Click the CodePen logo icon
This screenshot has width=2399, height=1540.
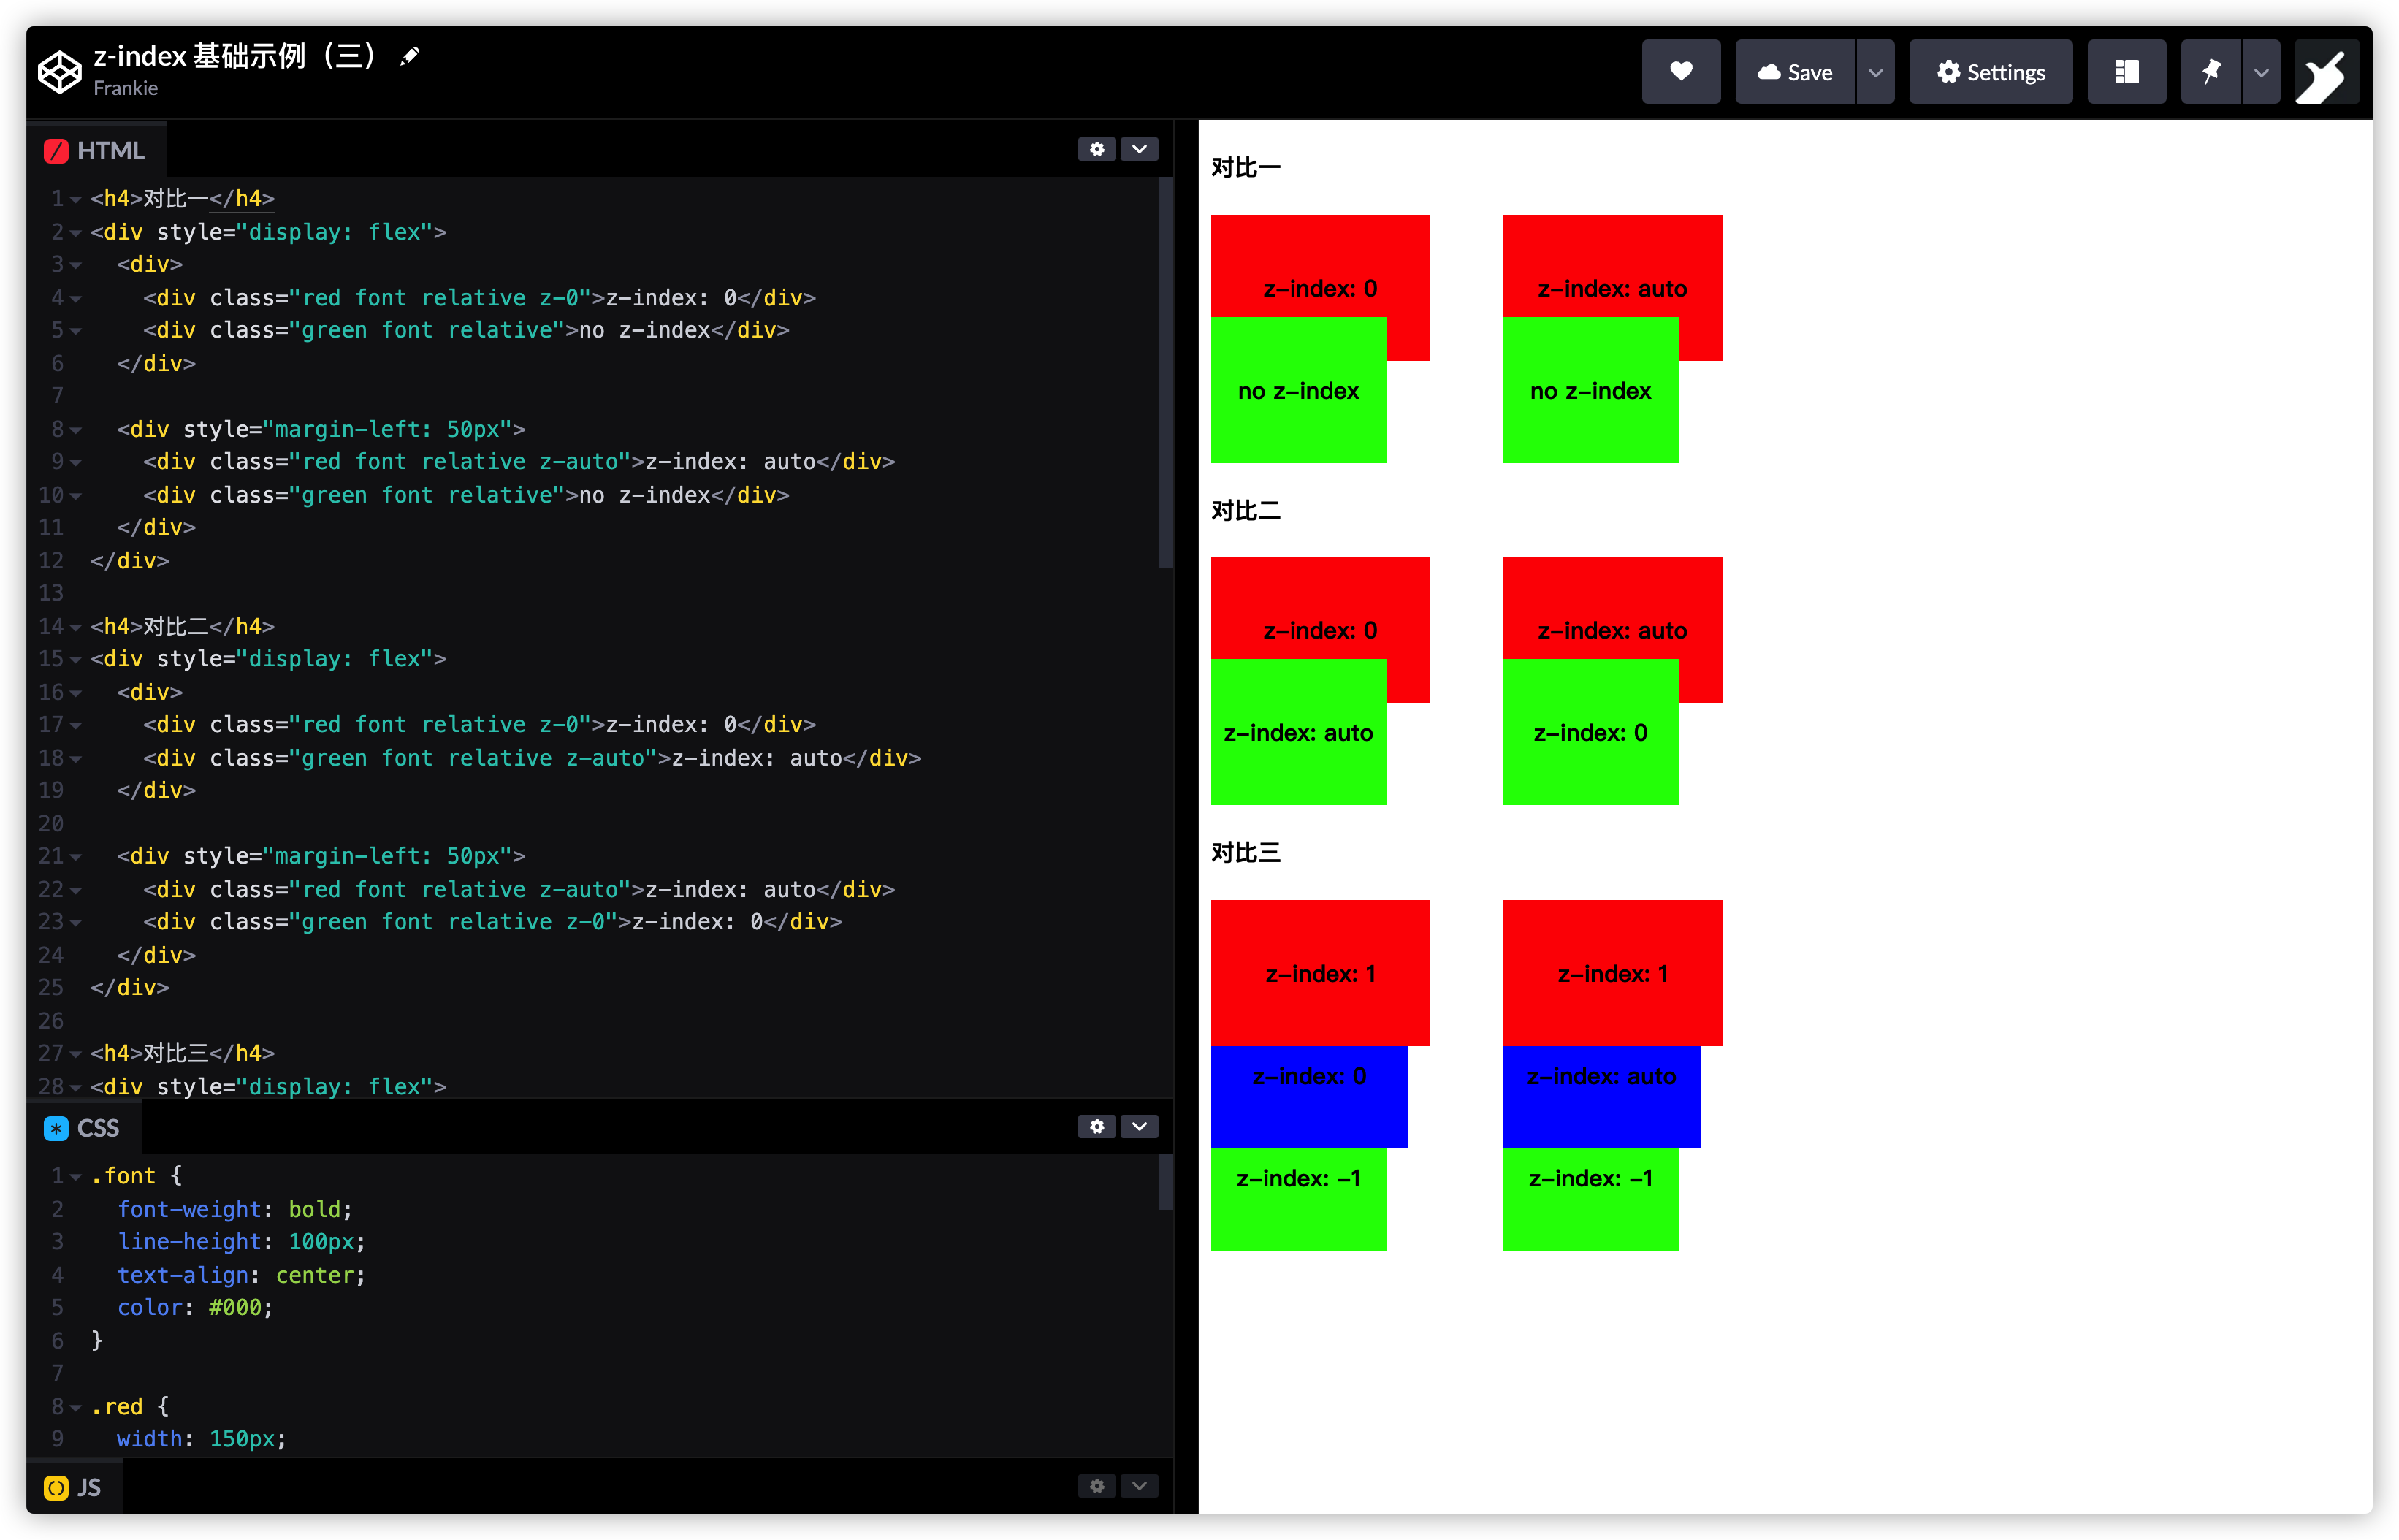59,72
